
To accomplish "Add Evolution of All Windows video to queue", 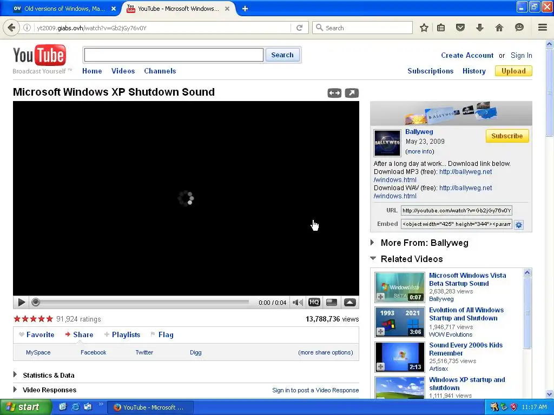I will pos(380,332).
